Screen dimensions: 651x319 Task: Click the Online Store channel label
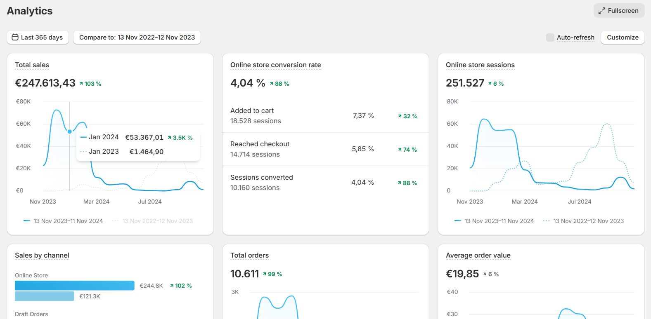pyautogui.click(x=31, y=275)
